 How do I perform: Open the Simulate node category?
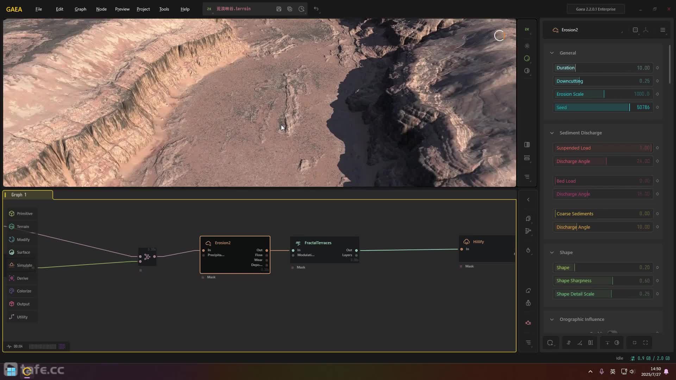click(x=24, y=265)
